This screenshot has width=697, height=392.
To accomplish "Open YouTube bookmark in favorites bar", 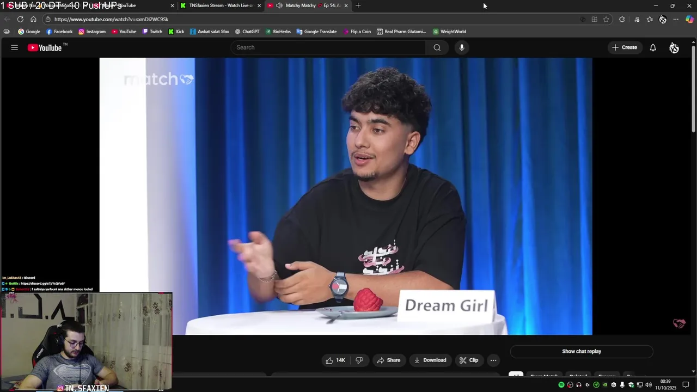I will tap(124, 32).
